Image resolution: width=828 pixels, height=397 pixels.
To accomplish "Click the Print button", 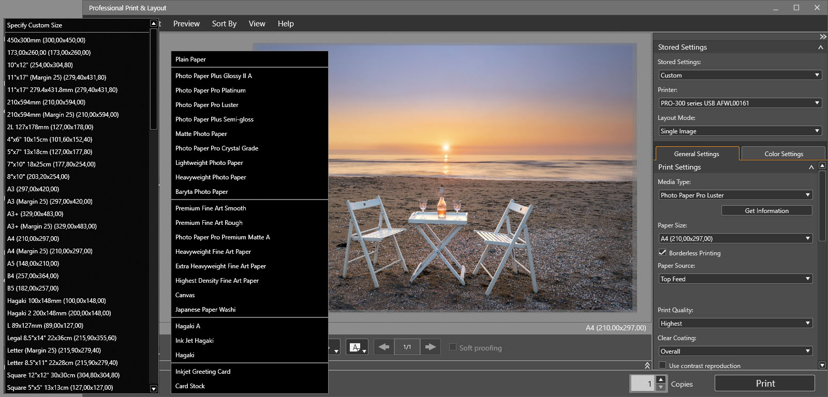I will coord(764,384).
